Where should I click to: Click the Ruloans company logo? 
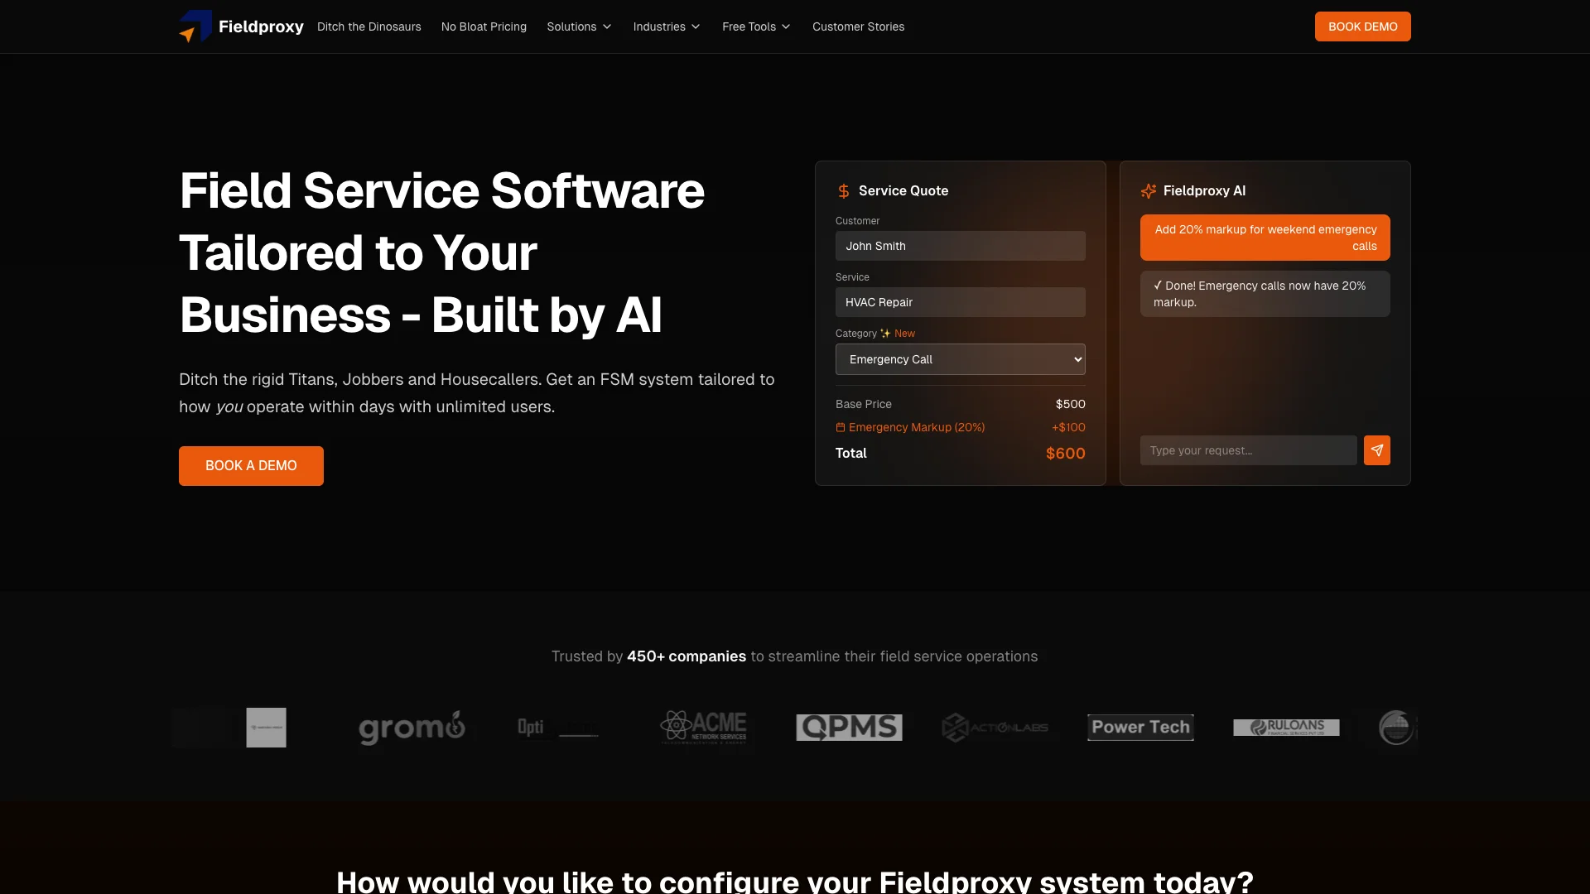(x=1286, y=728)
